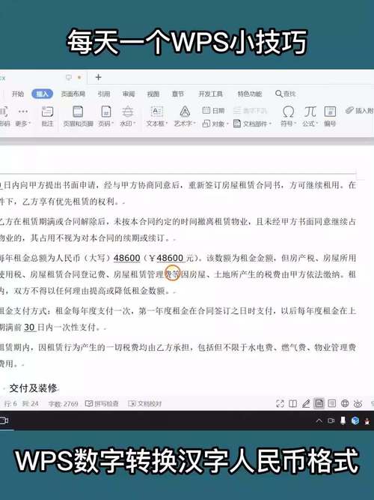This screenshot has height=500, width=374.
Task: Click the underlined 48600 after ￥ sign
Action: pyautogui.click(x=170, y=258)
